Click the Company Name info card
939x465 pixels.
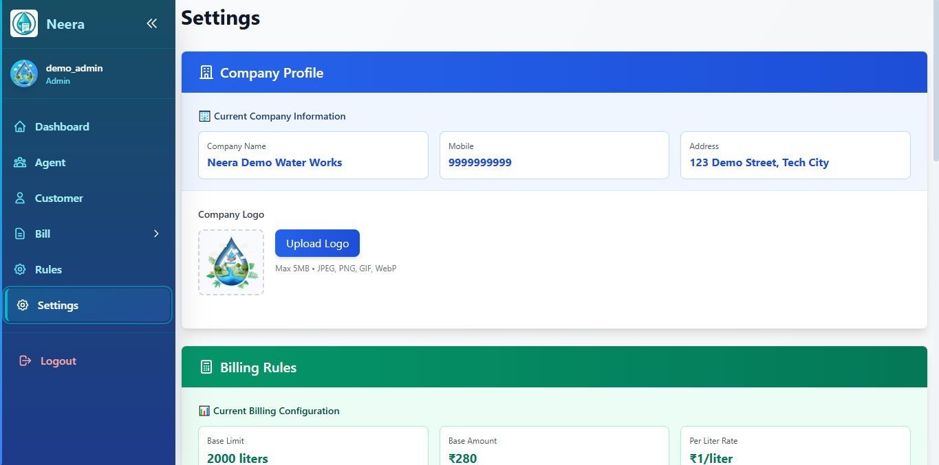pyautogui.click(x=313, y=155)
